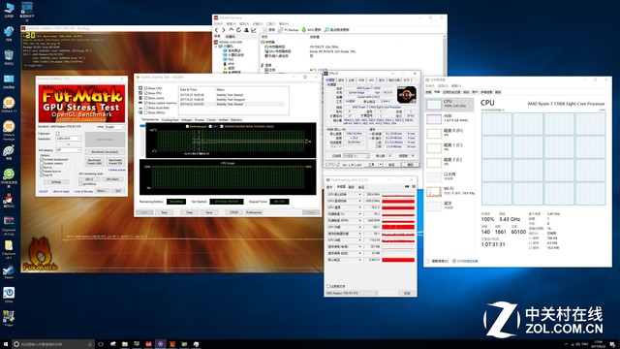Click AIDA64 right pane vertical scrollbar

(445, 53)
